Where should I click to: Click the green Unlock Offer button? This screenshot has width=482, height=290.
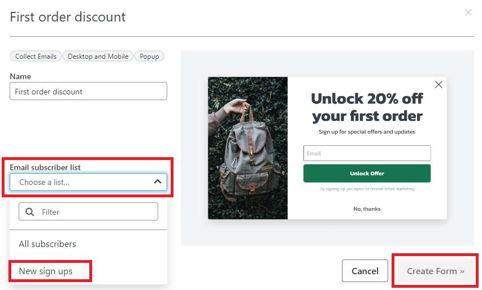[367, 174]
